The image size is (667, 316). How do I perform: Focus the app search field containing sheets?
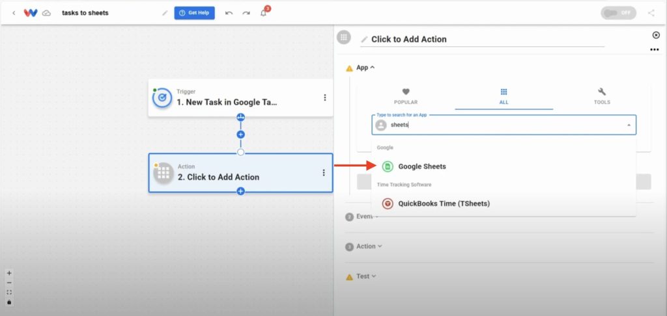pos(504,125)
